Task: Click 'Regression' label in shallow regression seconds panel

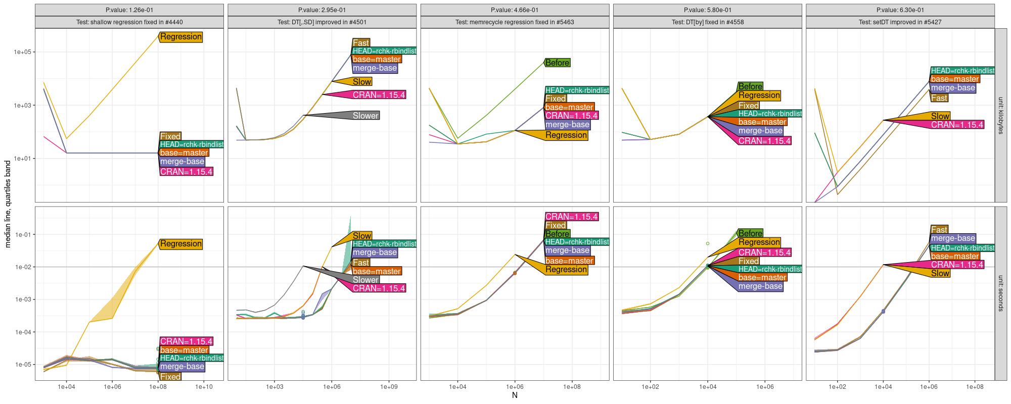Action: point(181,244)
